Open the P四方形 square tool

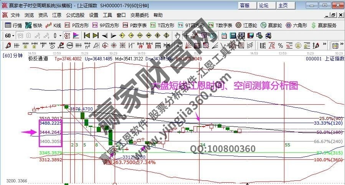click(77, 25)
